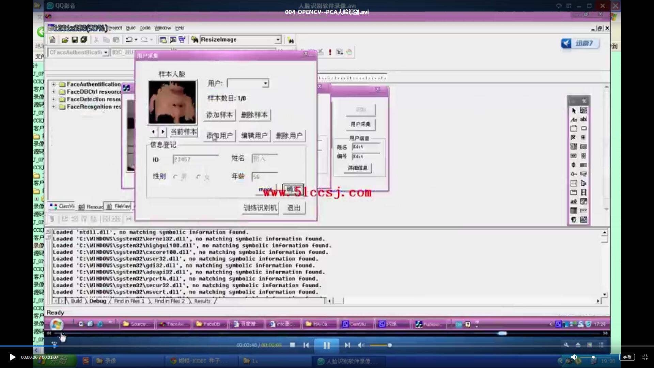Switch to the Find in Files 1 tab
The width and height of the screenshot is (654, 368).
click(129, 301)
